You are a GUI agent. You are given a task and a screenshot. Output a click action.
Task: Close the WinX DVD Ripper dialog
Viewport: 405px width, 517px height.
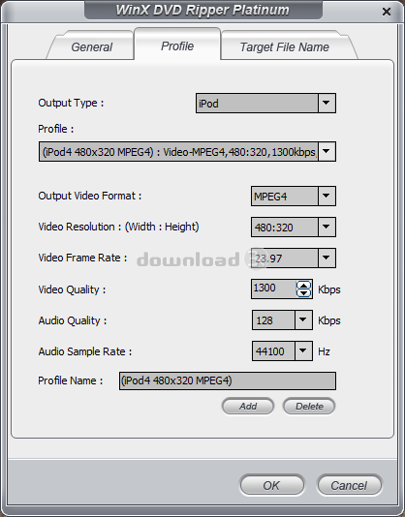click(x=387, y=13)
